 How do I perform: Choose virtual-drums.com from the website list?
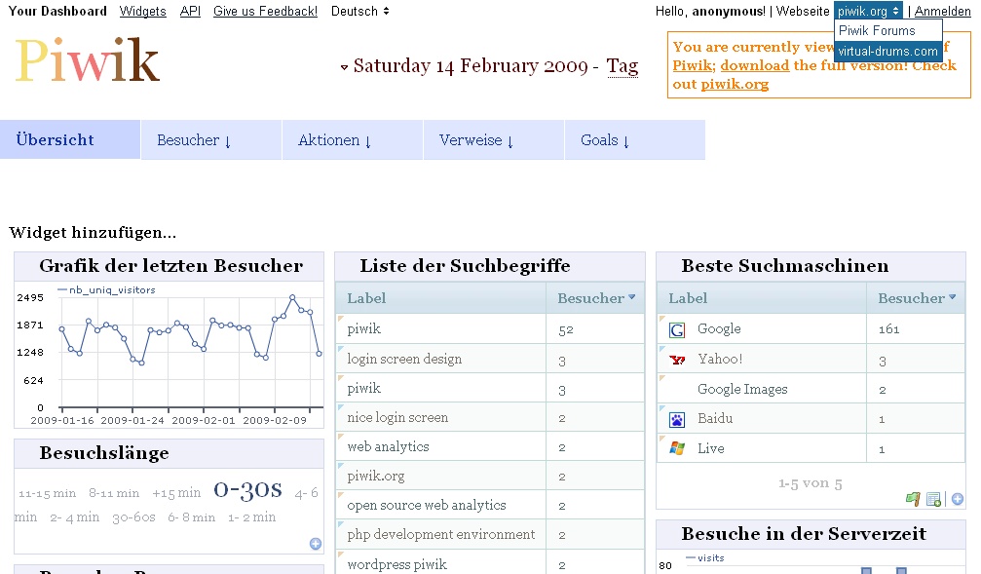pyautogui.click(x=888, y=52)
